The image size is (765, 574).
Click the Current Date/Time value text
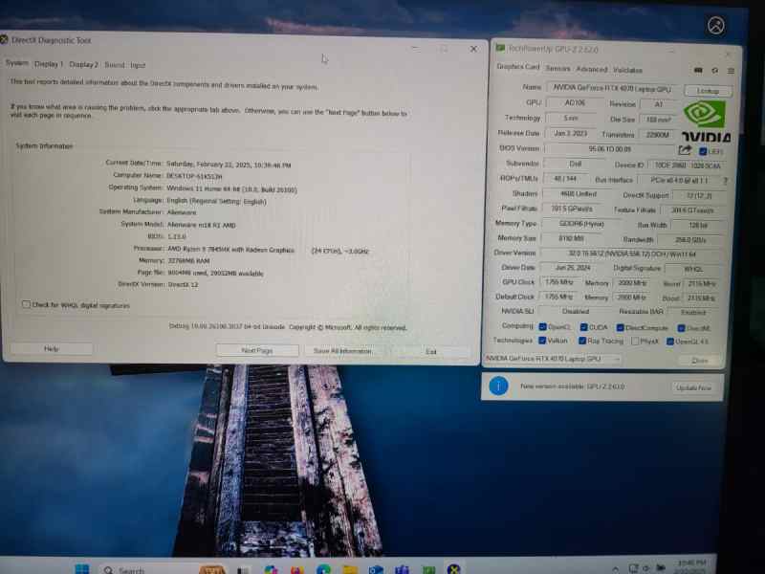tap(229, 165)
